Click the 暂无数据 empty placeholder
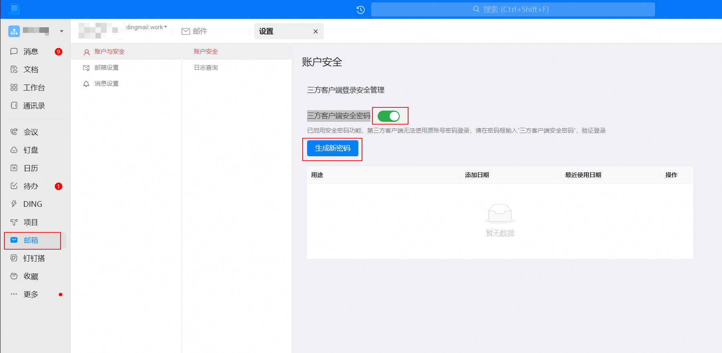This screenshot has width=722, height=353. 500,221
